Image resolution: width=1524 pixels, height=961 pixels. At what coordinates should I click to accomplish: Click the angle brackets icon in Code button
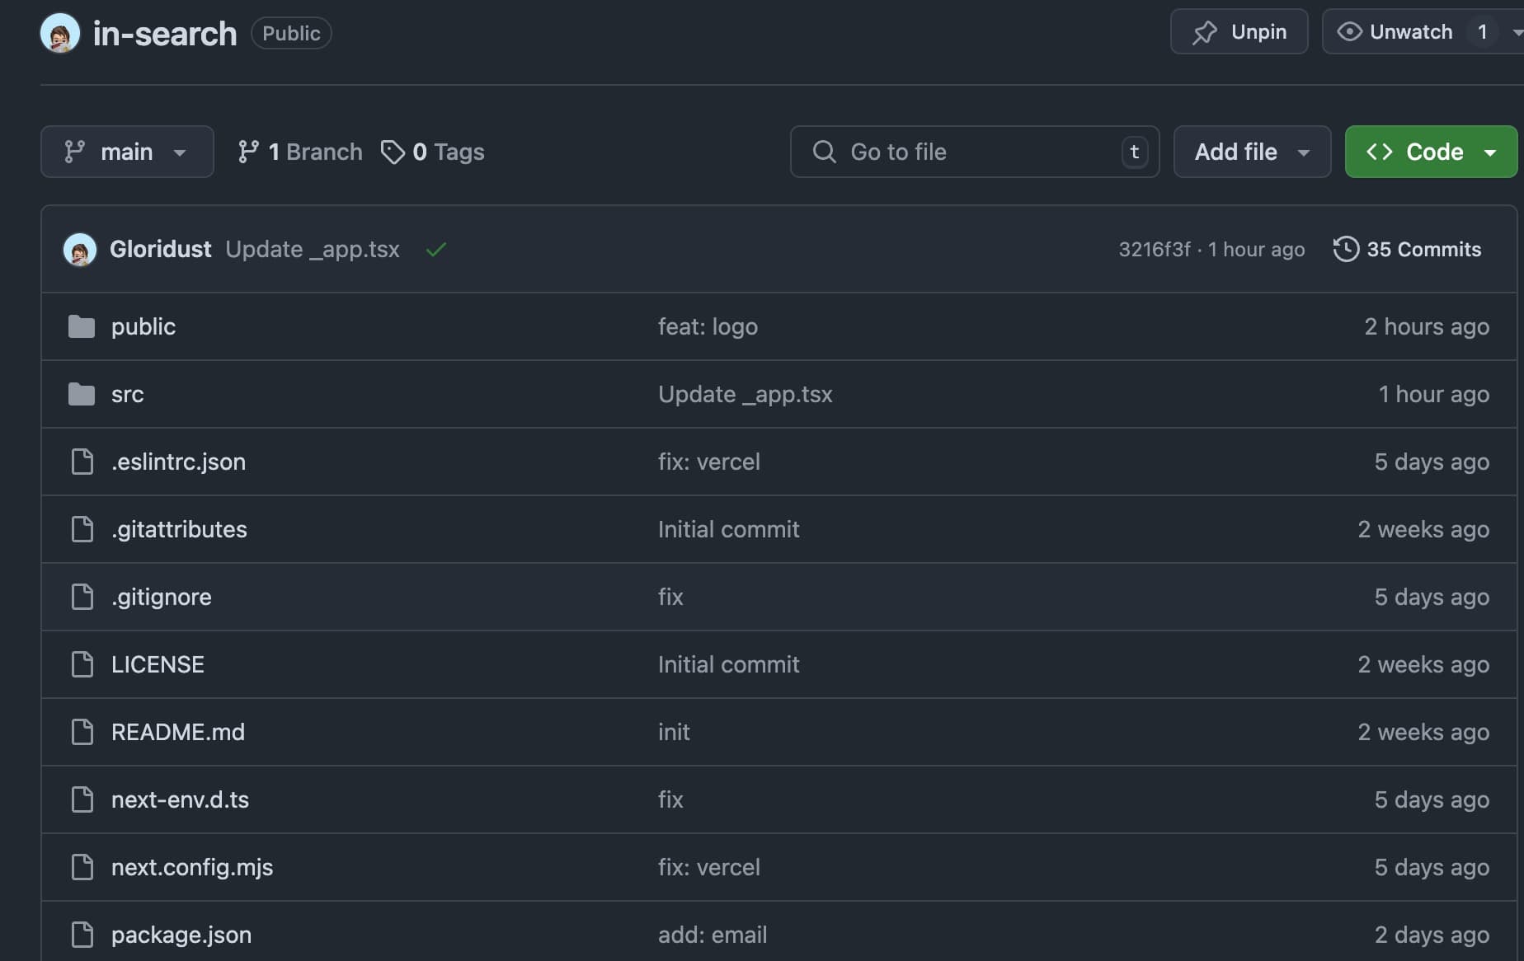[x=1380, y=152]
